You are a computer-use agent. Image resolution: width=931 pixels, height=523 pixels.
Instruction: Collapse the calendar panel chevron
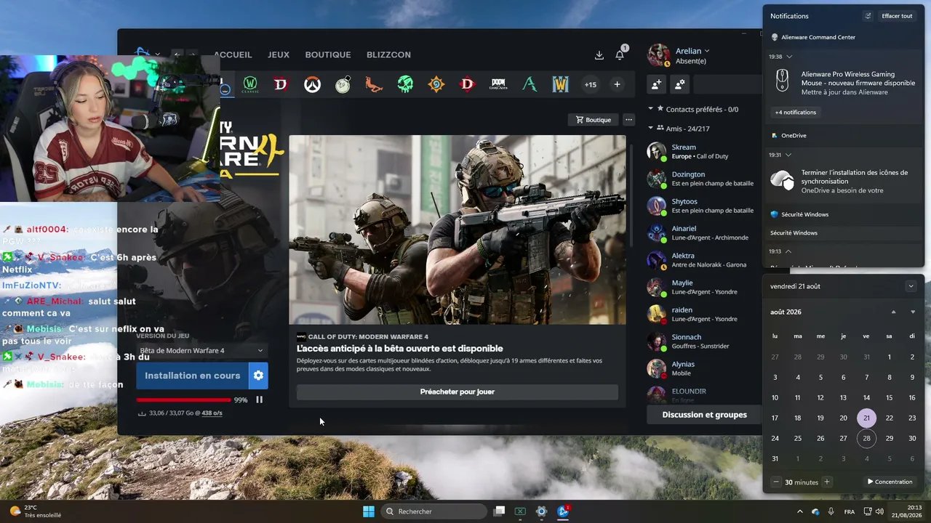click(x=911, y=286)
